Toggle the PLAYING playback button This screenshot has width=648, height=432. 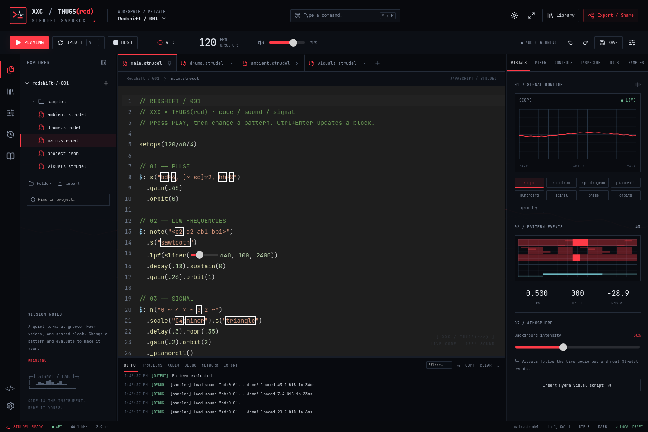(29, 43)
